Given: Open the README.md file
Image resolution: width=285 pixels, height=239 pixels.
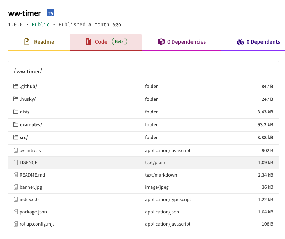Looking at the screenshot, I should tap(32, 175).
